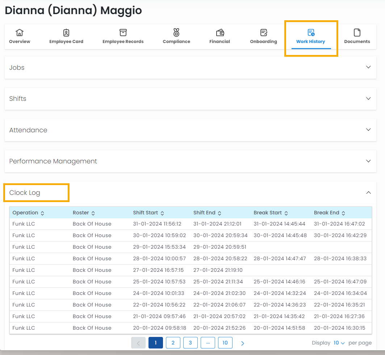Screen dimensions: 385x355
Task: Select the Onboarding checklist icon
Action: point(263,33)
